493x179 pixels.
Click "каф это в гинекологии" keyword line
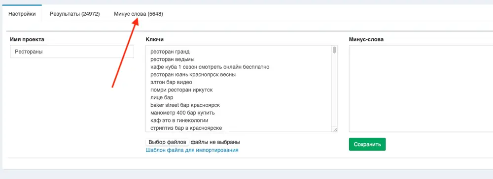click(x=179, y=120)
